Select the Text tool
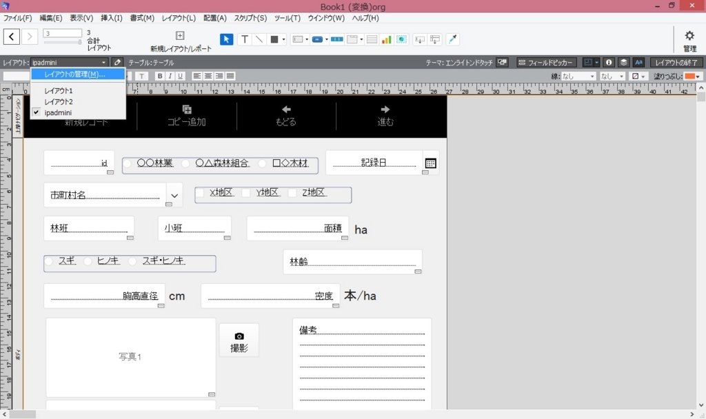 point(245,39)
